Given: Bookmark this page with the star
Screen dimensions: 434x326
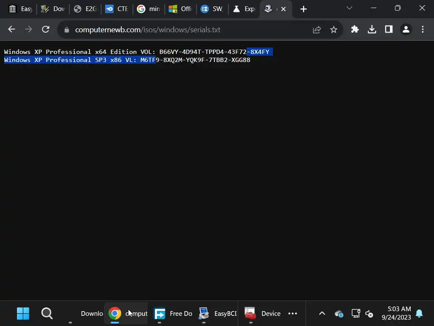Looking at the screenshot, I should pos(334,30).
